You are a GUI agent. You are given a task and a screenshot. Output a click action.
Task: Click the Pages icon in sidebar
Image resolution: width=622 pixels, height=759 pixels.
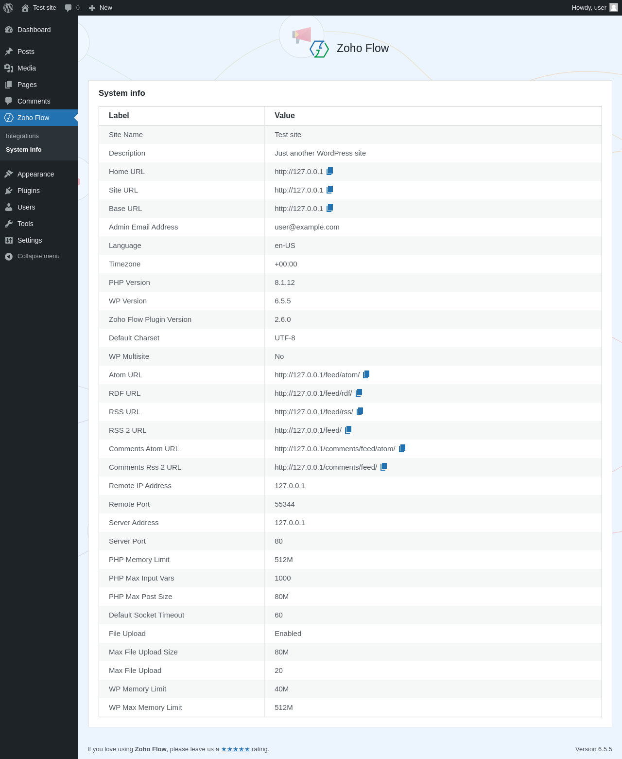(x=9, y=85)
